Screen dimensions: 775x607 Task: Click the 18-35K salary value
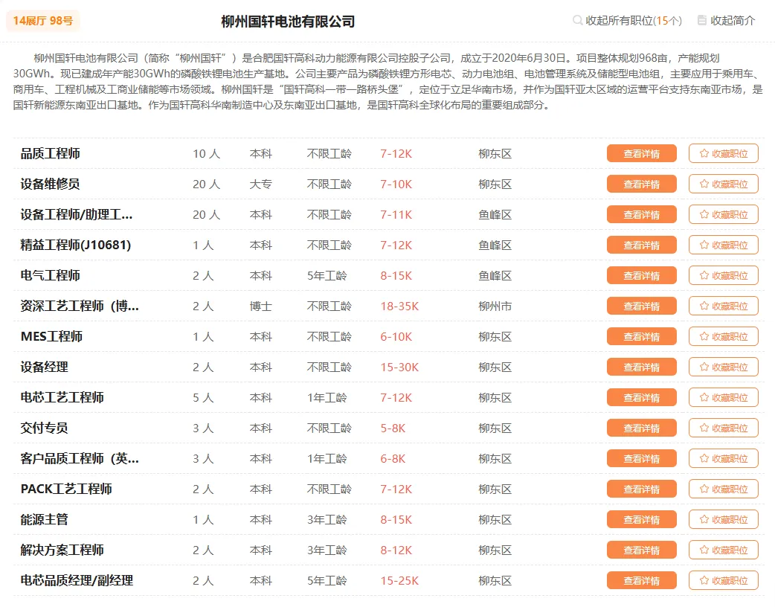click(399, 306)
